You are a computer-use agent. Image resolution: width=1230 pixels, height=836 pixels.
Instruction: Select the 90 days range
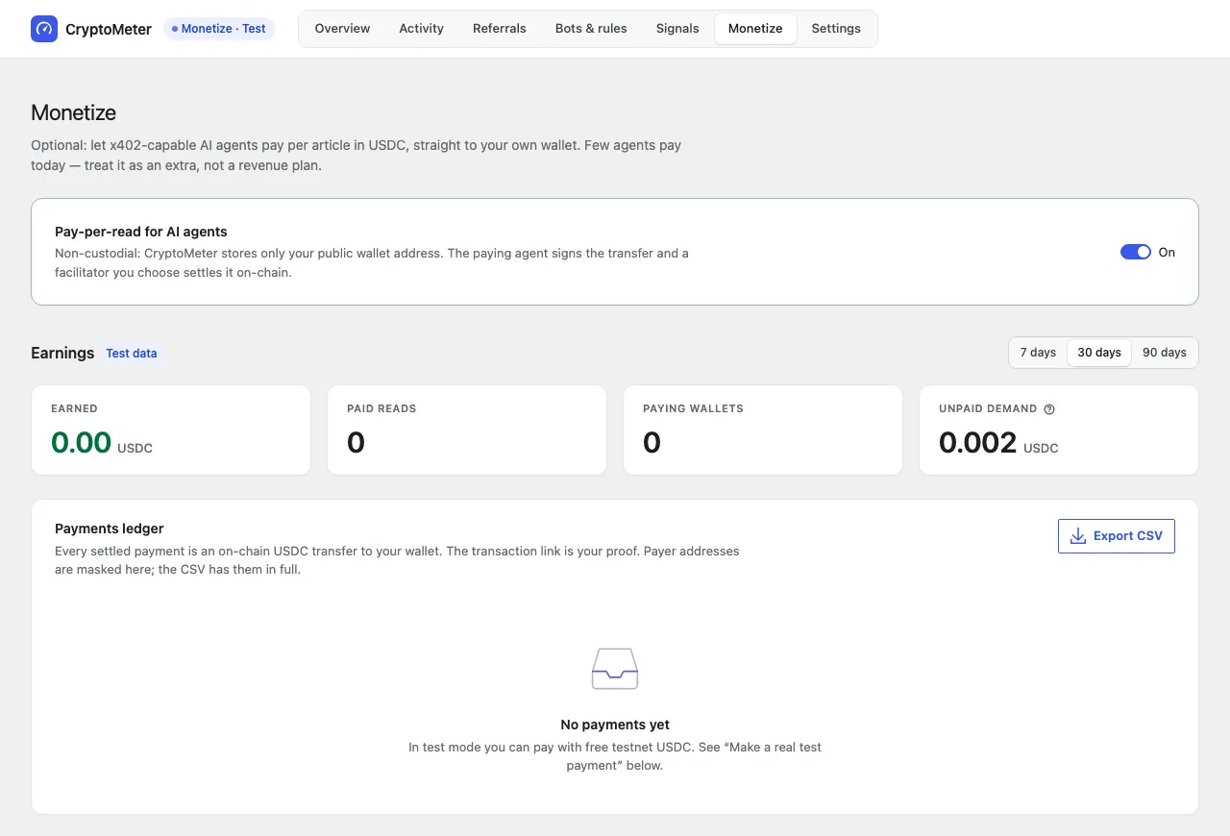click(1165, 353)
